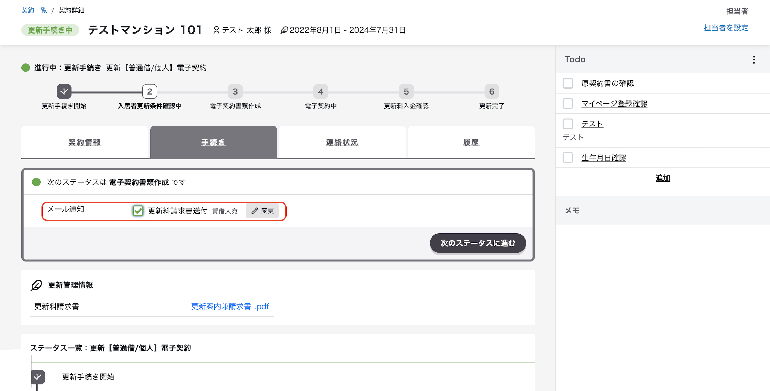Click the テストマンション 101 title text
The width and height of the screenshot is (770, 391).
click(145, 30)
